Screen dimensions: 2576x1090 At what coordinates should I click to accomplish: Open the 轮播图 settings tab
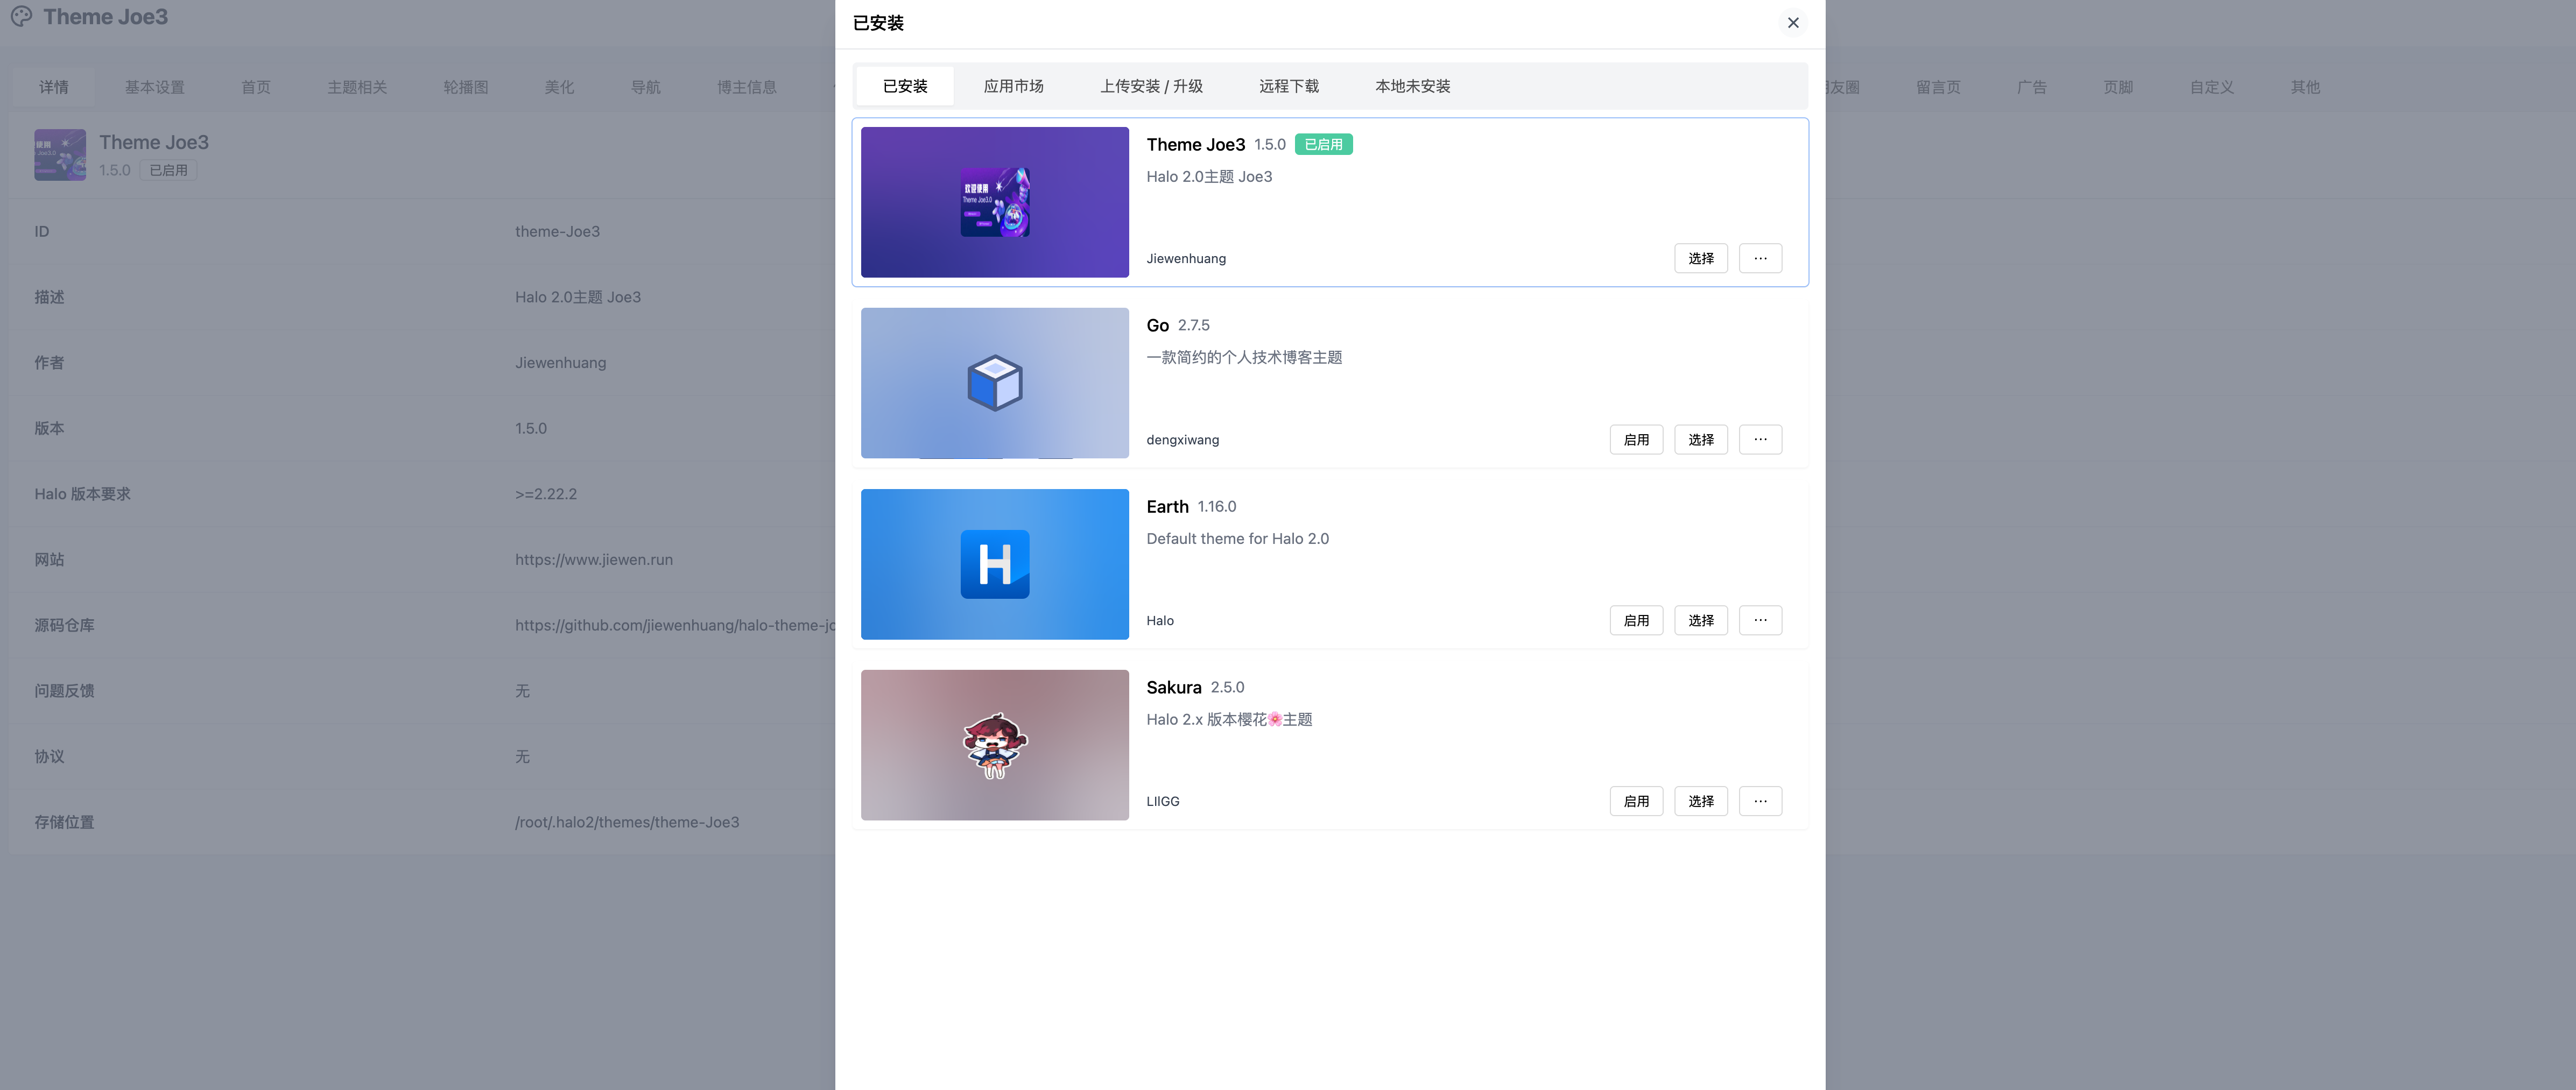point(466,87)
